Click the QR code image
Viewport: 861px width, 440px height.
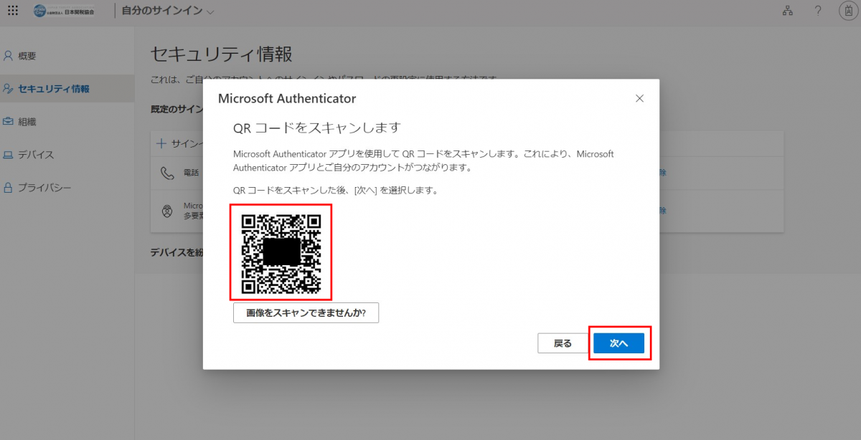tap(281, 254)
